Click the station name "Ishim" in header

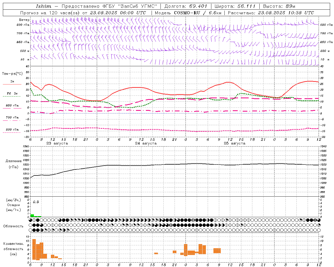44,6
